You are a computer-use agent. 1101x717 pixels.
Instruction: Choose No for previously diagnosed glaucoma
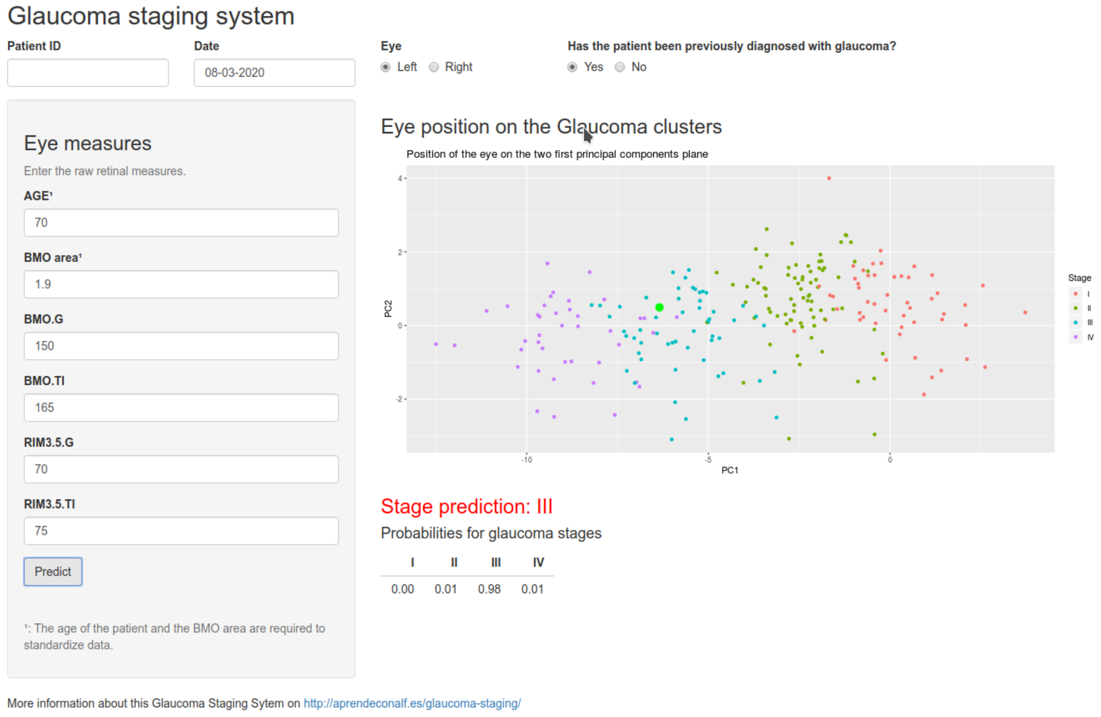pos(620,68)
